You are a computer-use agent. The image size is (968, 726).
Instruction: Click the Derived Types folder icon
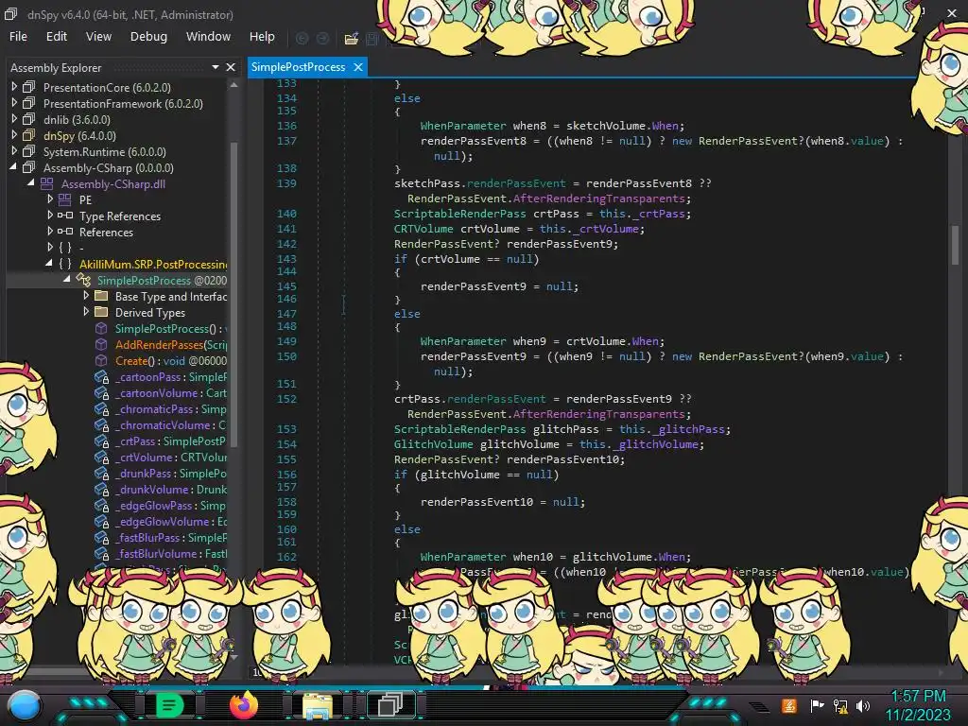coord(101,312)
